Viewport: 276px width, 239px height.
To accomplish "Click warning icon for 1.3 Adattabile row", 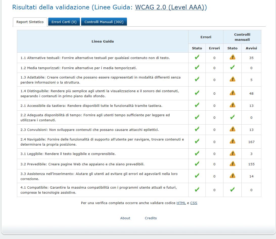I will pyautogui.click(x=232, y=79).
